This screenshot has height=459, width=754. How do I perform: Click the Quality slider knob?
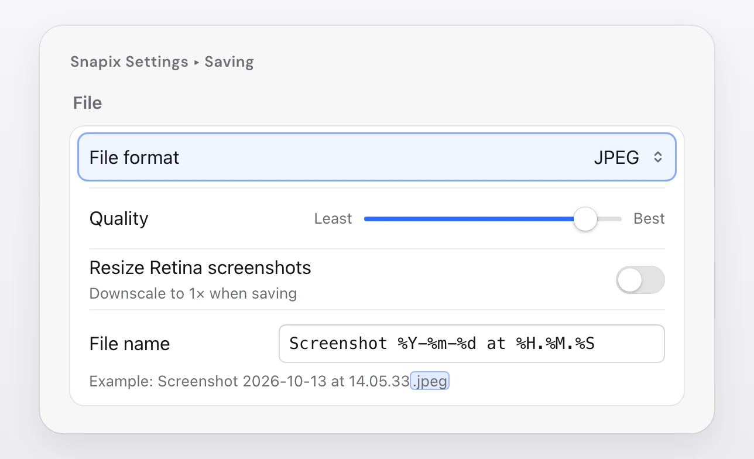(x=585, y=219)
